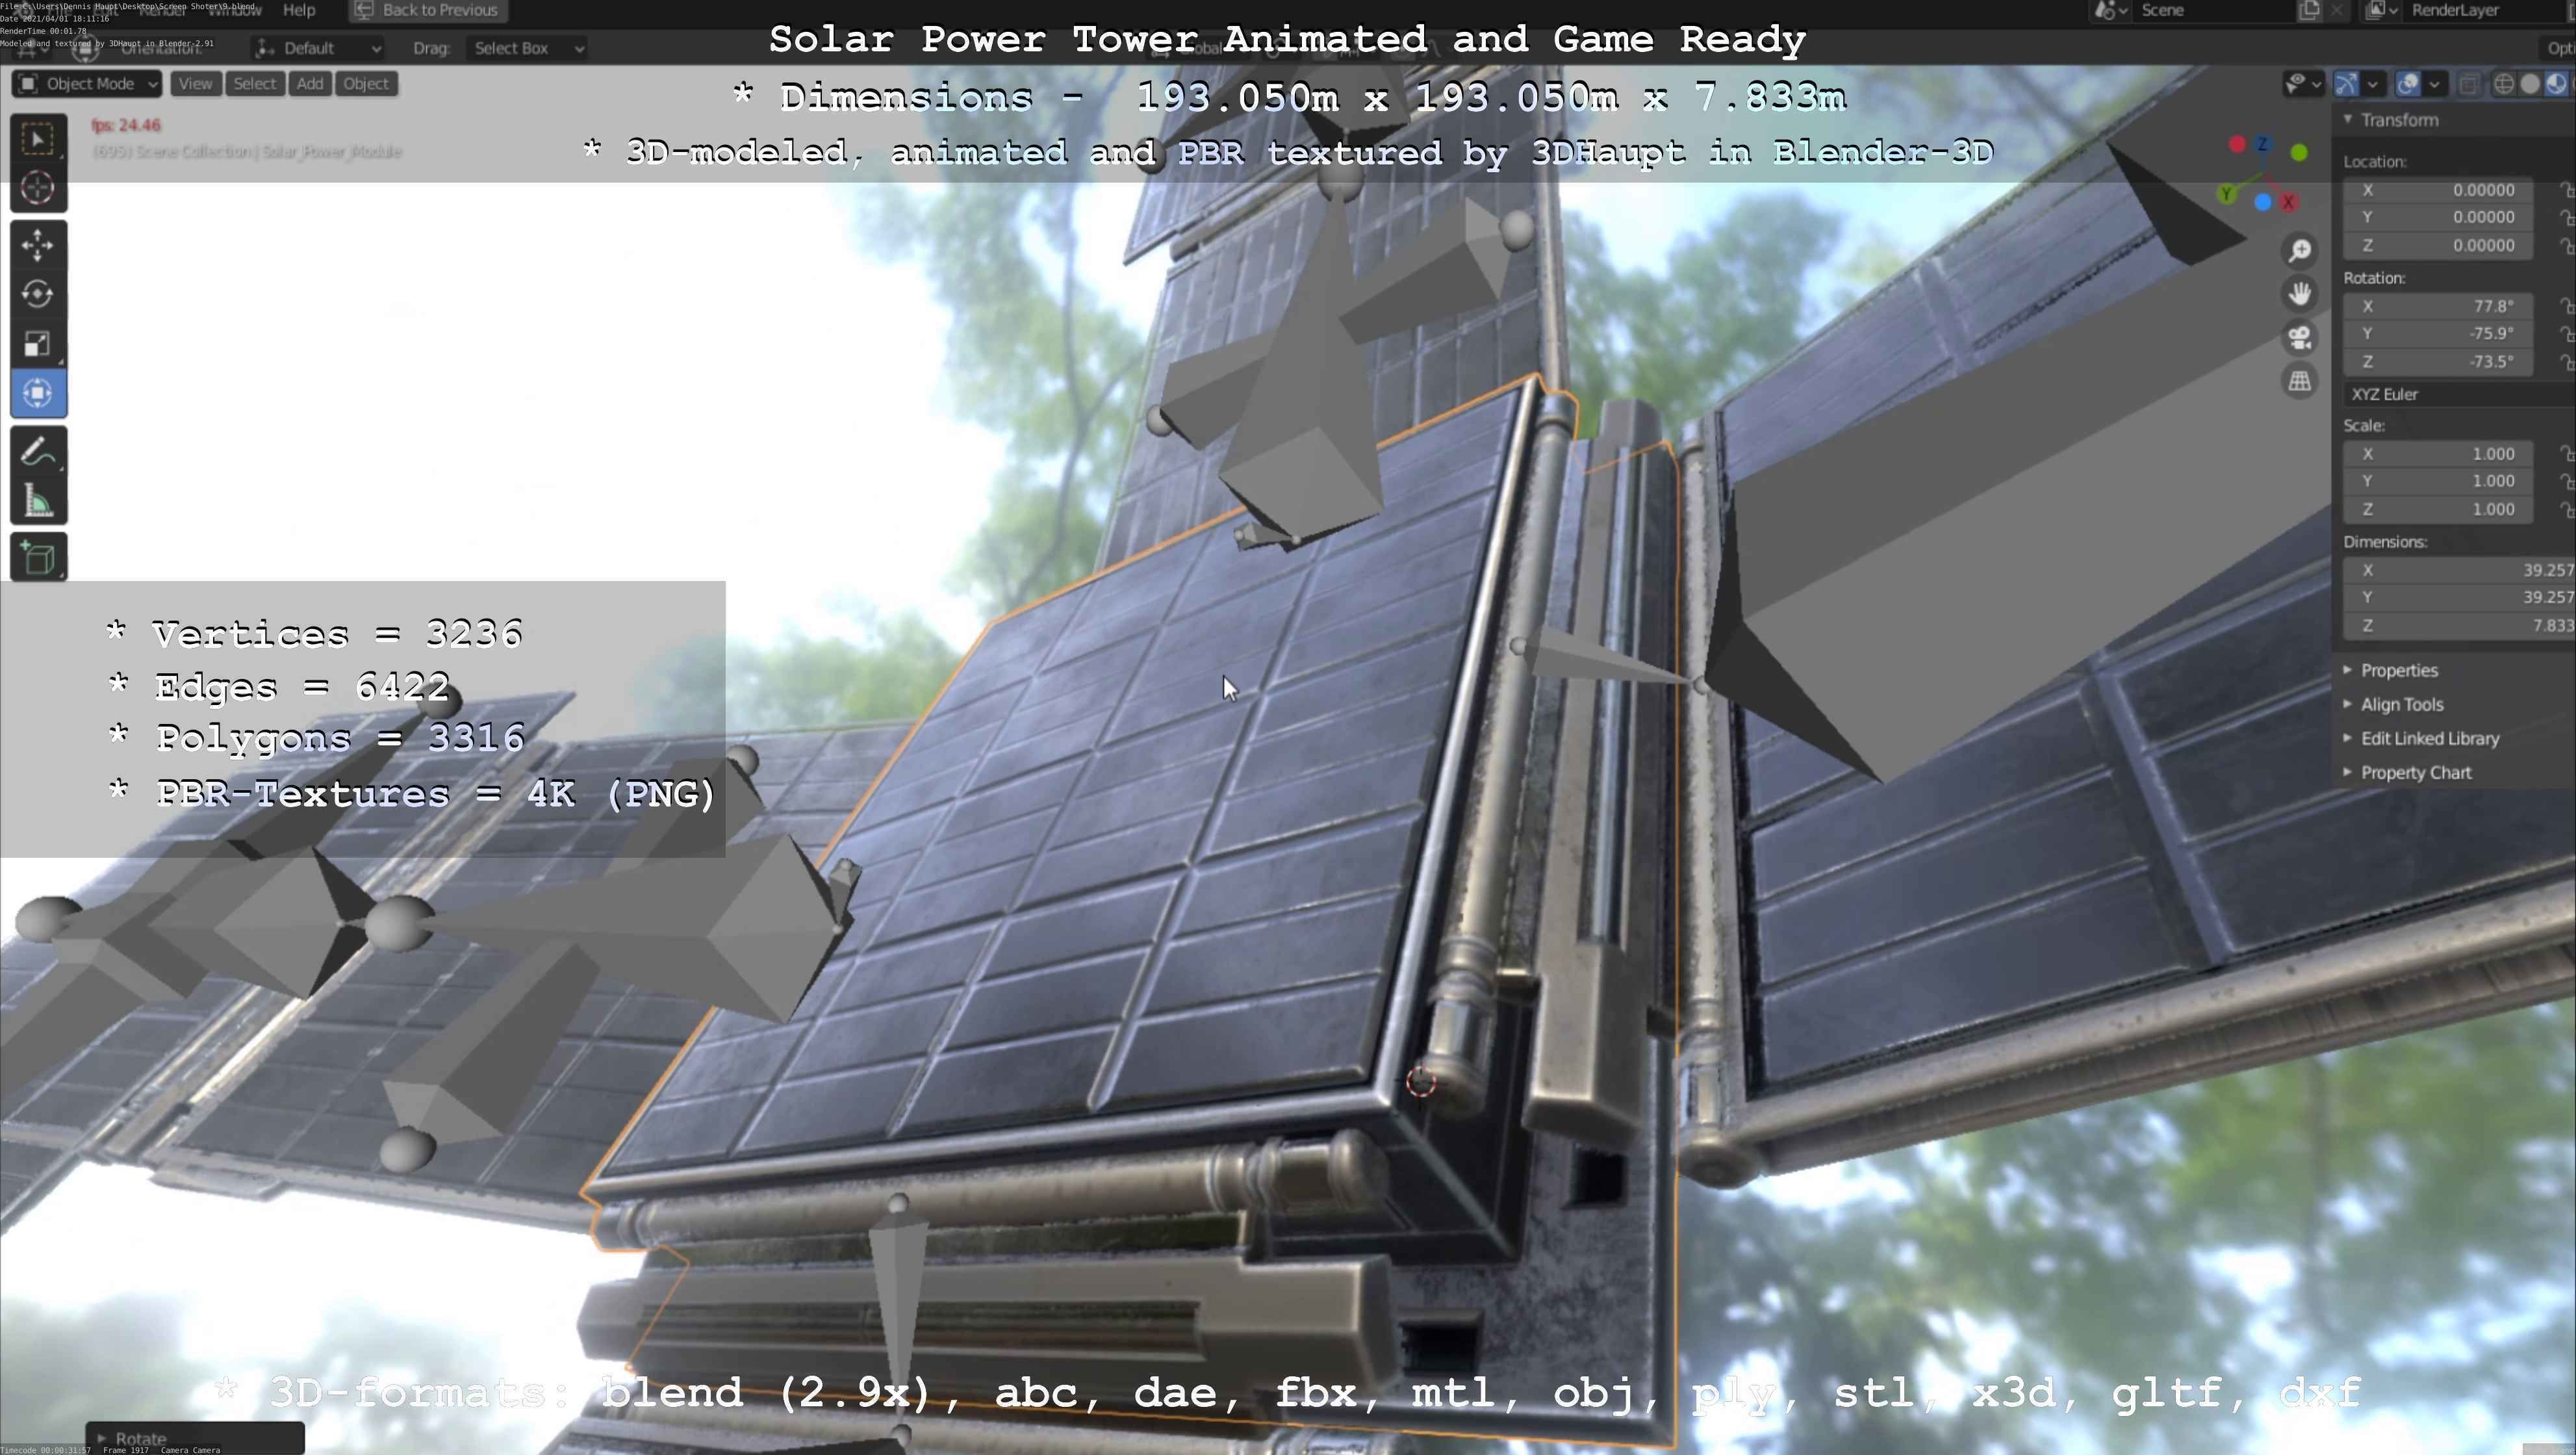Switch to solid viewport shading
Viewport: 2576px width, 1455px height.
click(2530, 84)
